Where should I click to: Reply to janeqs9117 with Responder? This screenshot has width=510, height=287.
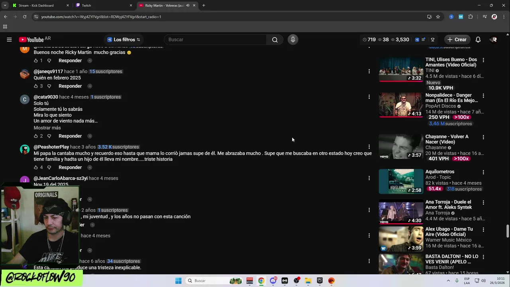point(70,86)
